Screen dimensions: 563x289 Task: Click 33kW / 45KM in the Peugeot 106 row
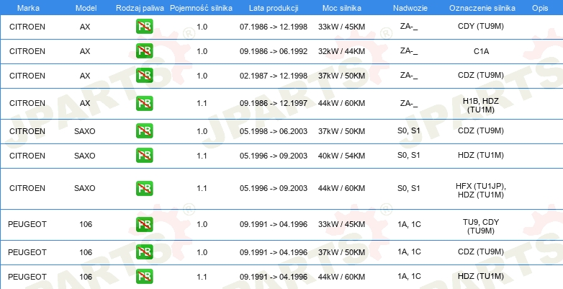click(x=341, y=224)
